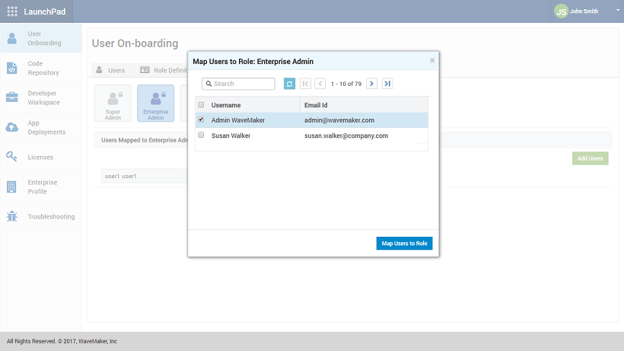Open Troubleshooting bug icon

(x=12, y=216)
